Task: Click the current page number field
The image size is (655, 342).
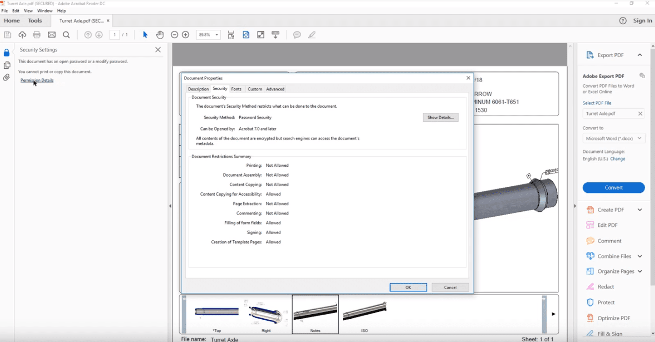Action: 115,35
